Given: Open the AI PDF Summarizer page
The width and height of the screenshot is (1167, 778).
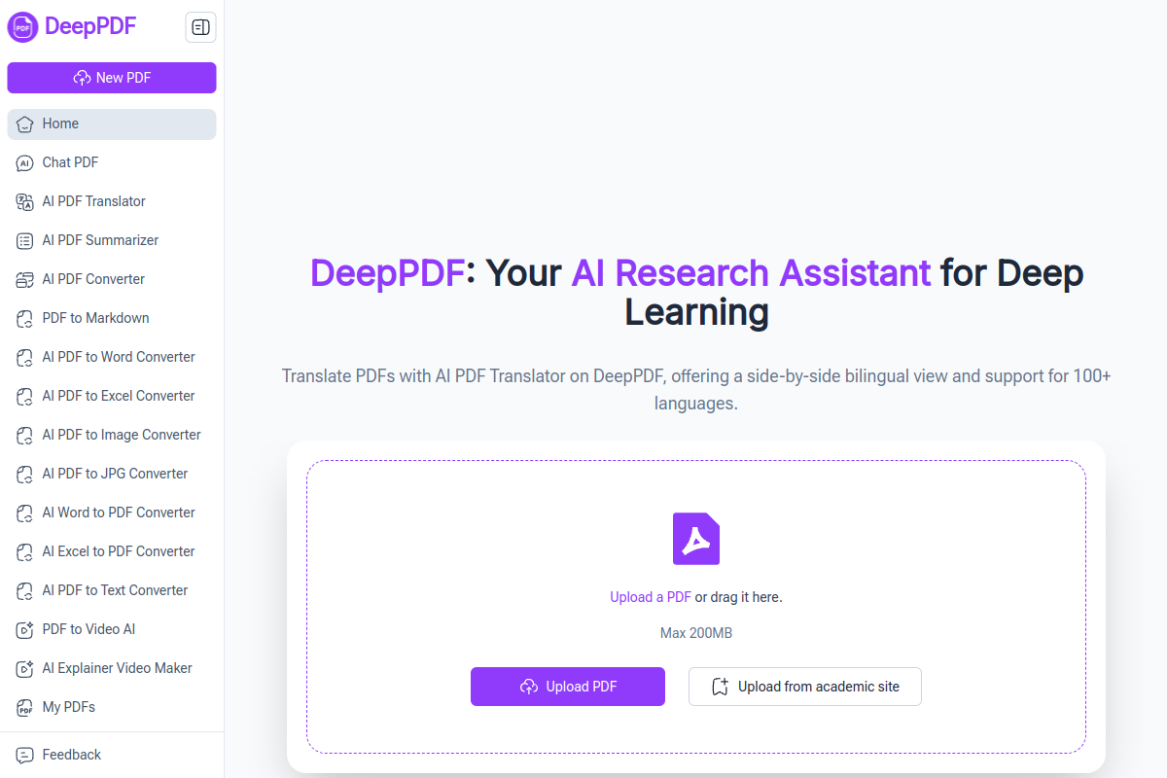Looking at the screenshot, I should click(x=112, y=241).
